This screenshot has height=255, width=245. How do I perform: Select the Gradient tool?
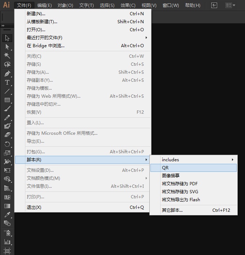(x=7, y=206)
